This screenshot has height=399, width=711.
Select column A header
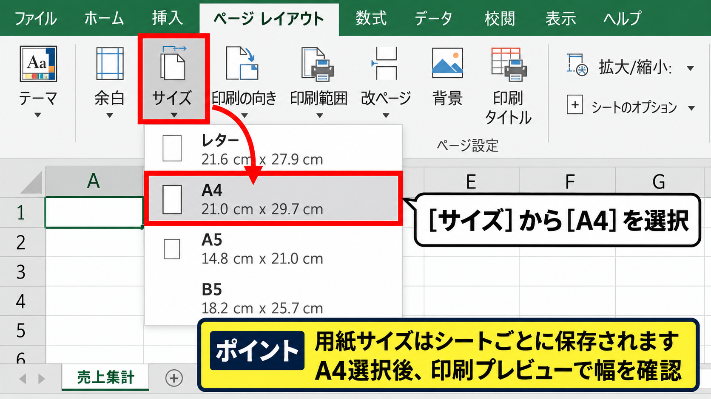[94, 181]
